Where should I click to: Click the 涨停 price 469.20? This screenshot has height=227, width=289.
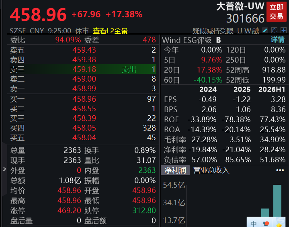coord(69,211)
